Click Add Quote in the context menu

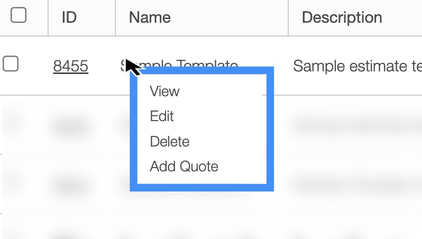pos(184,167)
